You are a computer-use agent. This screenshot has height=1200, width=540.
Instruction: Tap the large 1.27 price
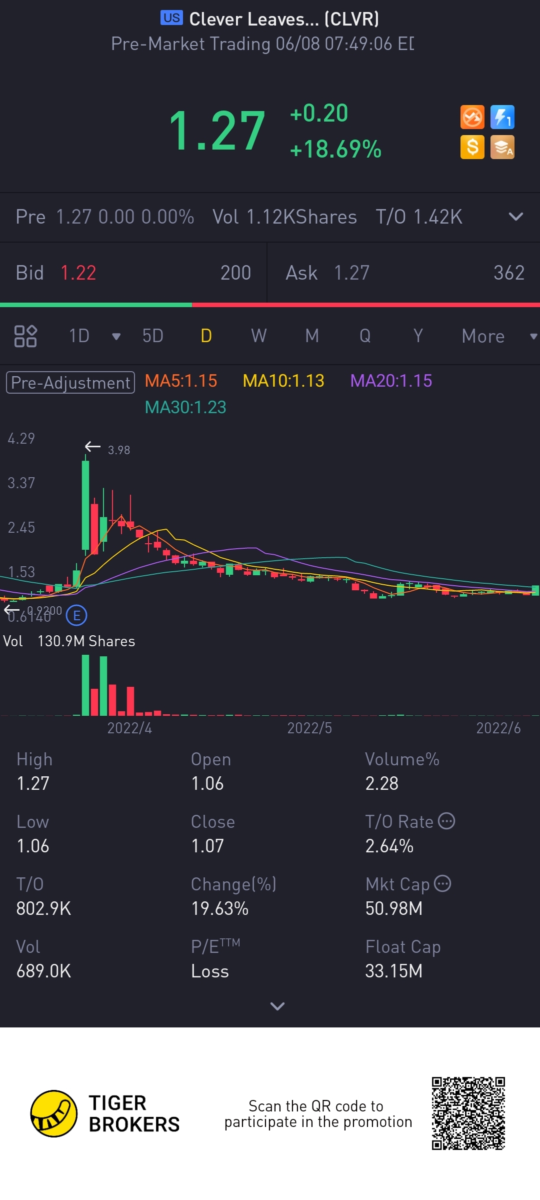(217, 131)
